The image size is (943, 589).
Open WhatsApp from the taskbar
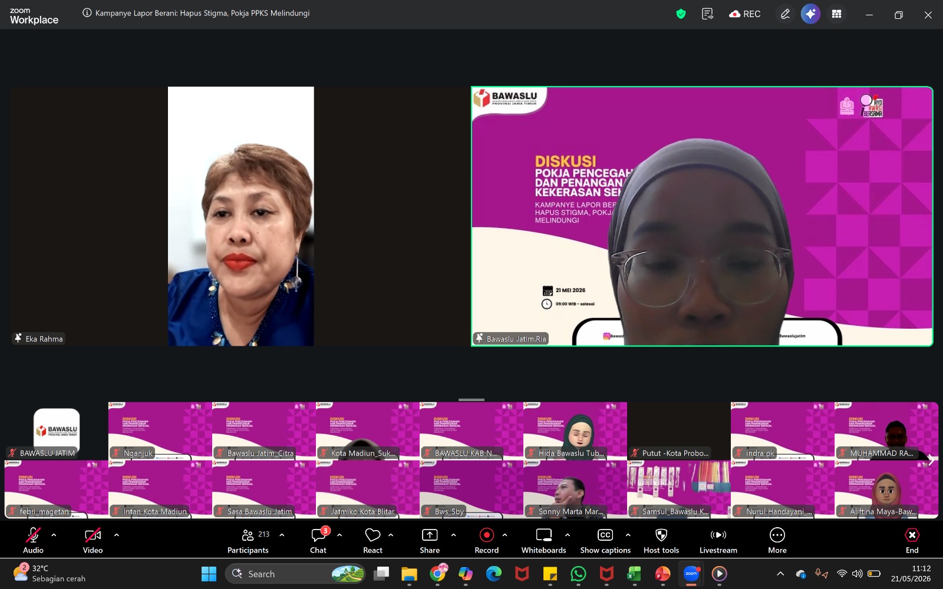(578, 574)
